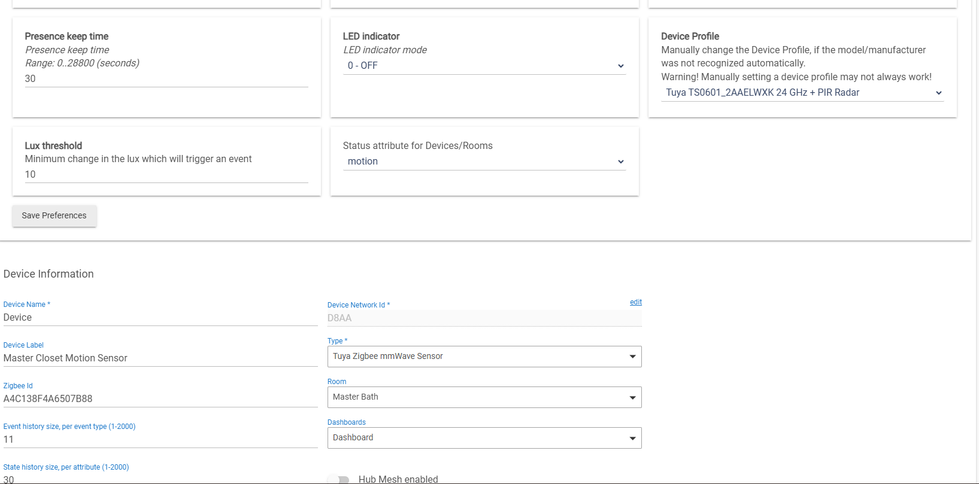The width and height of the screenshot is (979, 484).
Task: Click the Device Label field 'Master Closet Motion Sensor'
Action: pos(160,358)
